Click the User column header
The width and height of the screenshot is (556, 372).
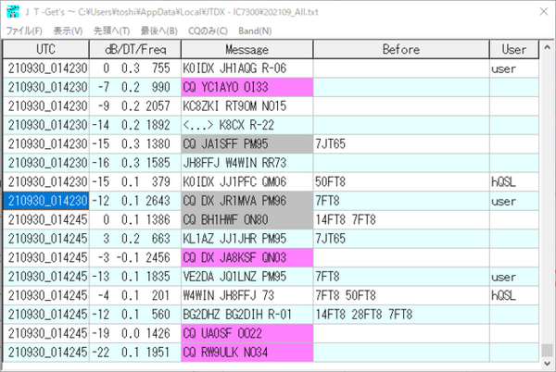point(514,49)
